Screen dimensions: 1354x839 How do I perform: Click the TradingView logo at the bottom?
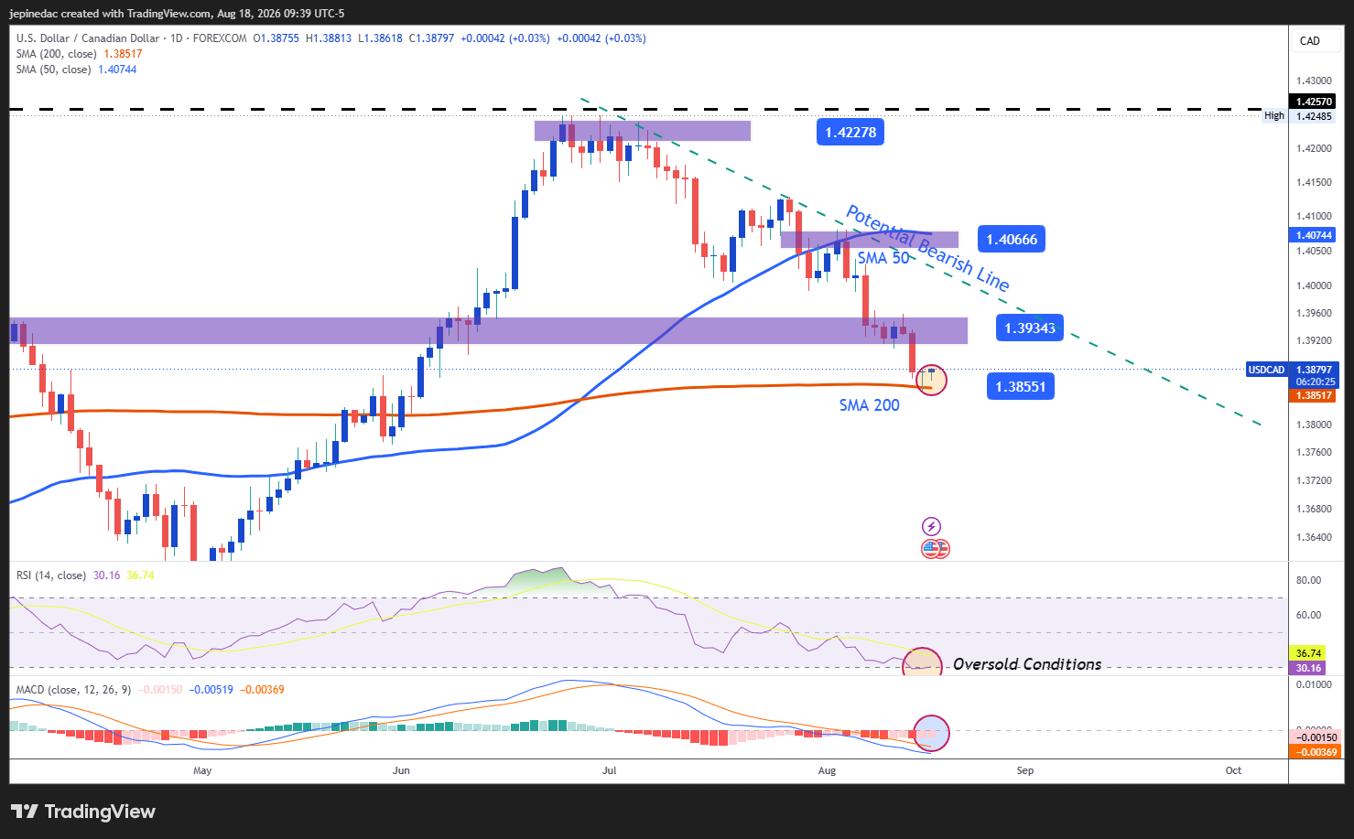[83, 812]
